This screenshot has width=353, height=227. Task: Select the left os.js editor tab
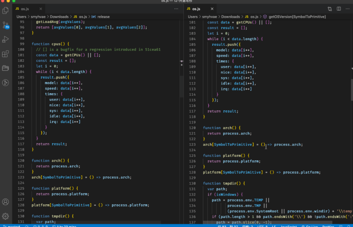coord(29,9)
